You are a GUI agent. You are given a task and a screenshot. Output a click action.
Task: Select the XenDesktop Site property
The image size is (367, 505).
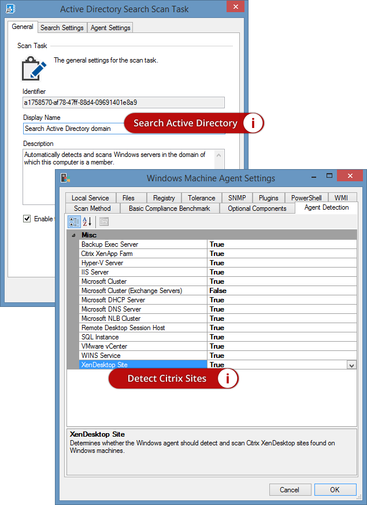tap(143, 365)
